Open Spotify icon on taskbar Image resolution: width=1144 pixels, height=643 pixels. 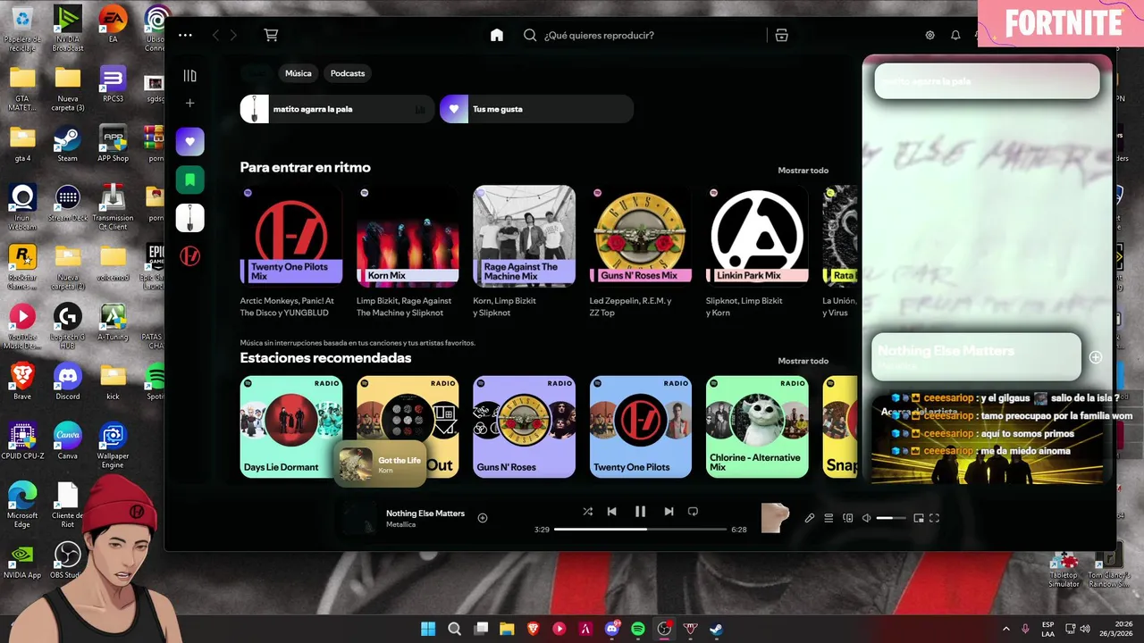click(638, 629)
